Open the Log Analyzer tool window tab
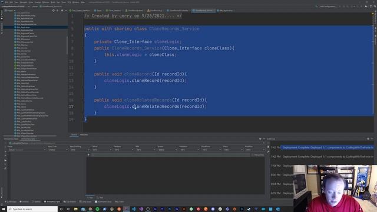 [70, 201]
